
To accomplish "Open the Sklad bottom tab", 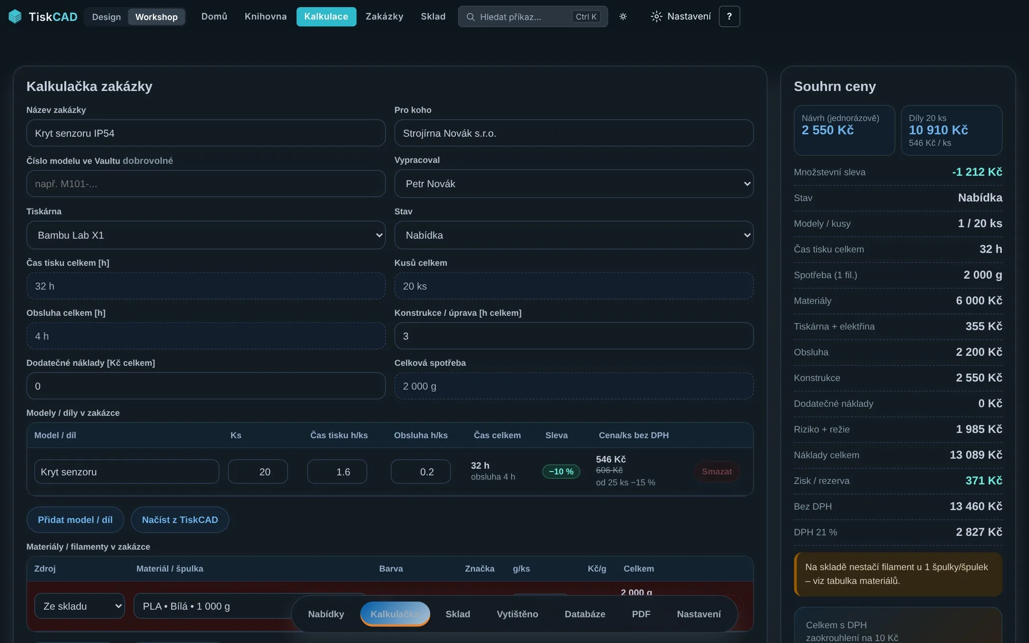I will 457,614.
